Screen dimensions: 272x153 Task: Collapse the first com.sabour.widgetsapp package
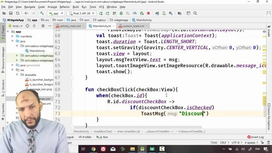pyautogui.click(x=17, y=46)
